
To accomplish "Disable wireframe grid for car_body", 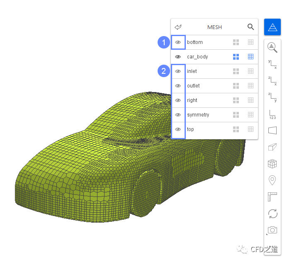I will tap(251, 57).
